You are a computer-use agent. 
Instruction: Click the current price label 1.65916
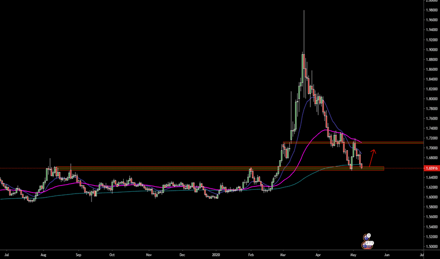(x=432, y=168)
